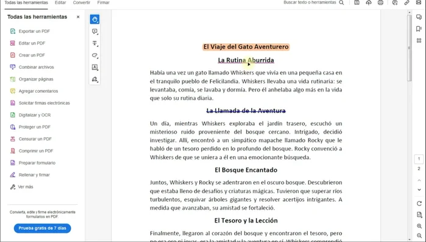Open the share with others icon

(395, 2)
